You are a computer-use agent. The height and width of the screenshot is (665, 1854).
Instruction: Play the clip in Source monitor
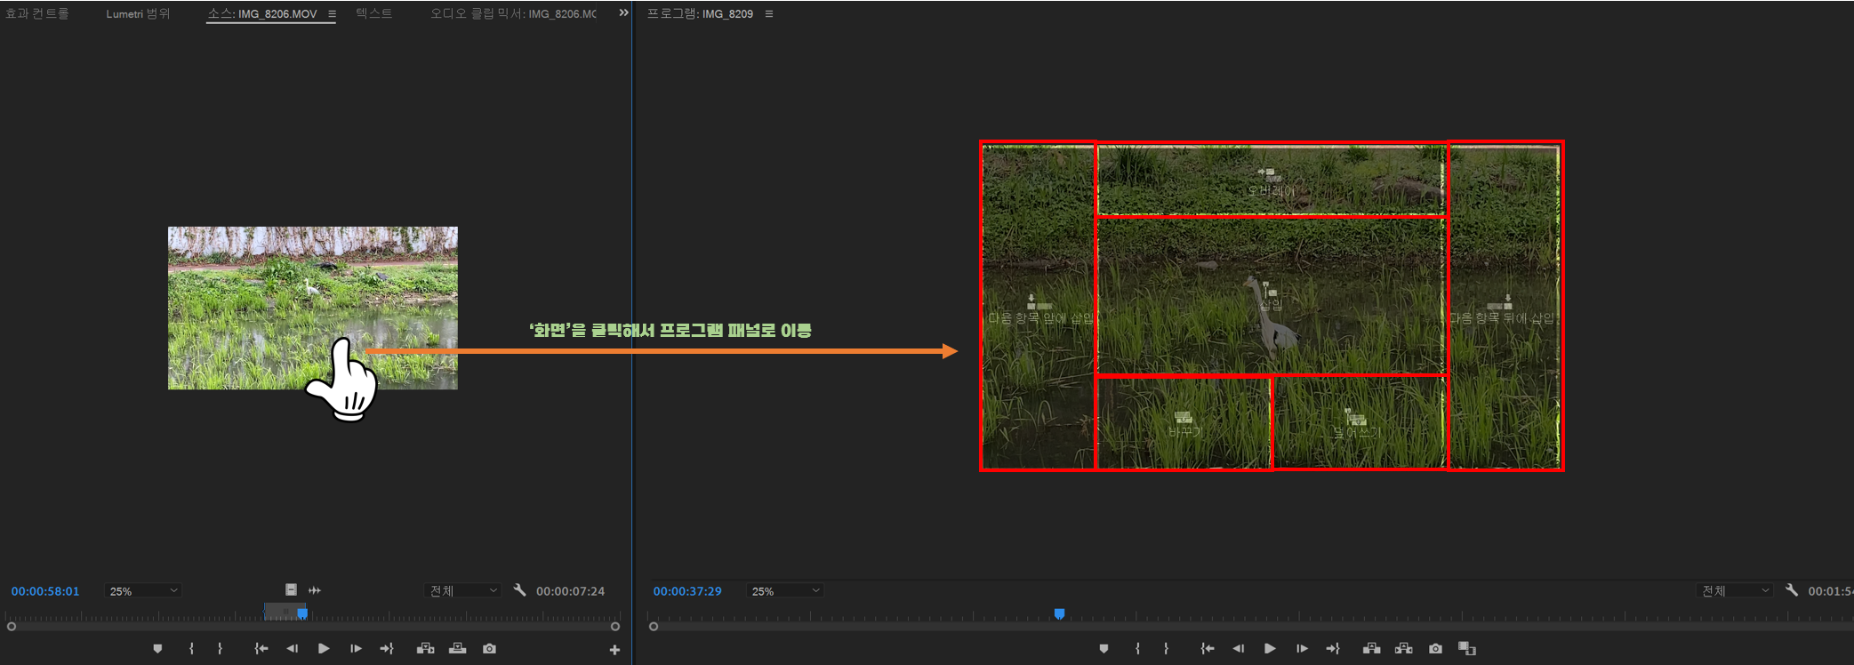coord(324,649)
